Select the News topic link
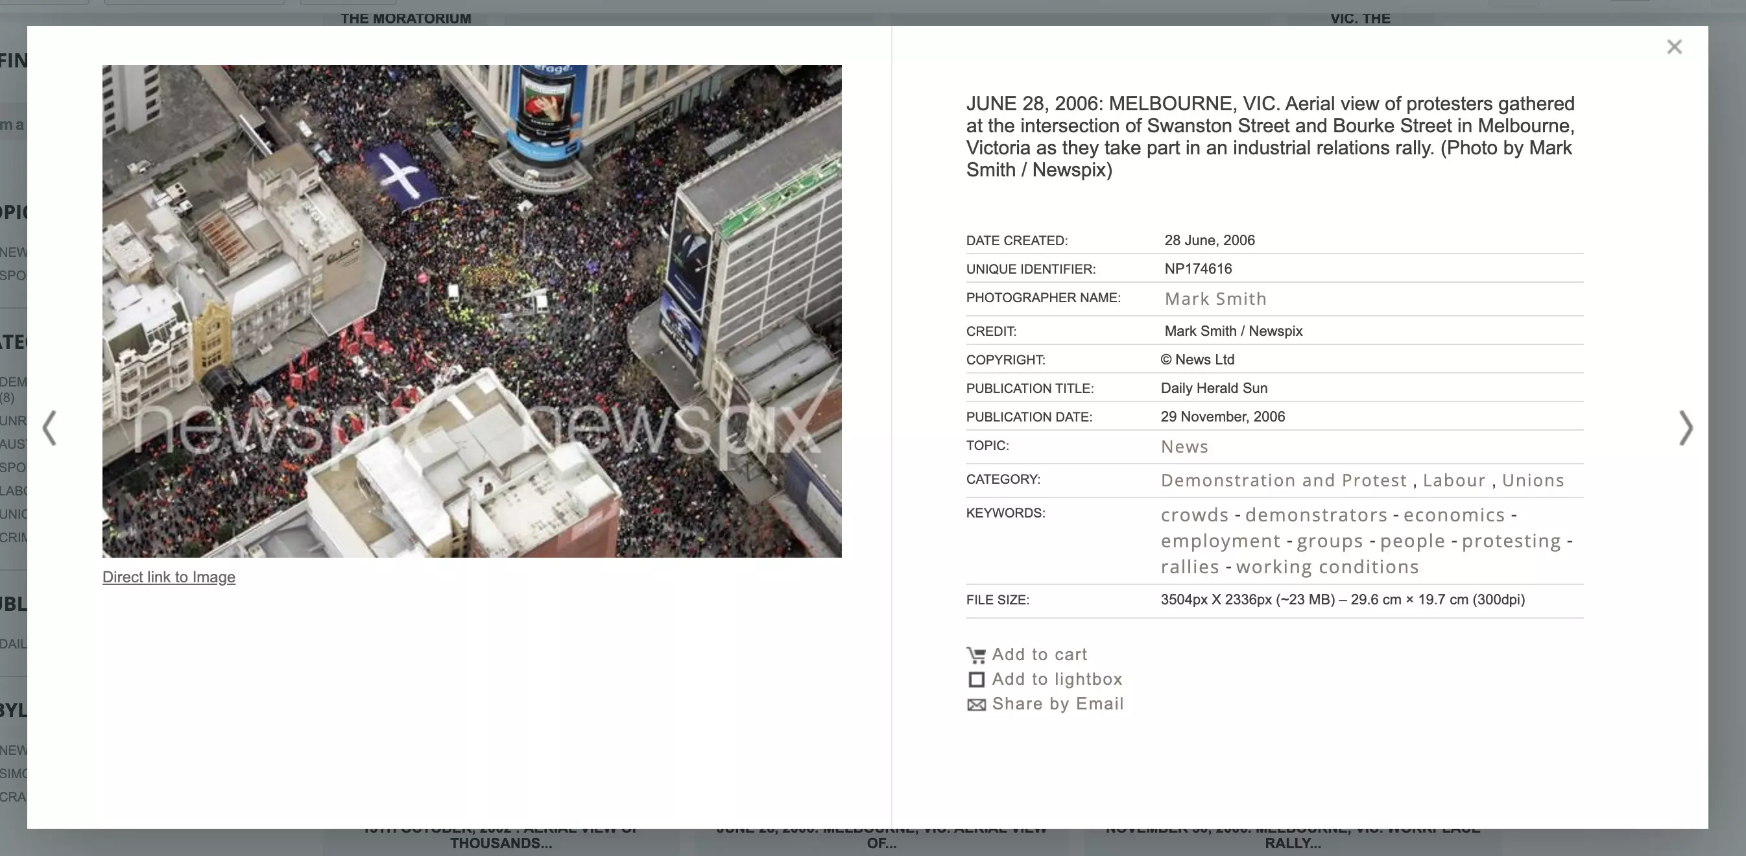The image size is (1746, 856). [x=1184, y=447]
